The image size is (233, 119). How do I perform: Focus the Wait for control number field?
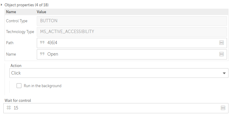pos(116,108)
